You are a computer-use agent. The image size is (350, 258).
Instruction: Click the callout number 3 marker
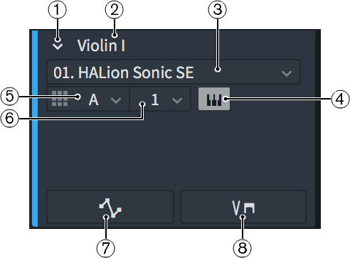[x=217, y=10]
